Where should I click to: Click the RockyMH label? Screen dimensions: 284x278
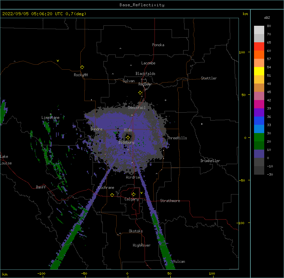coord(81,75)
